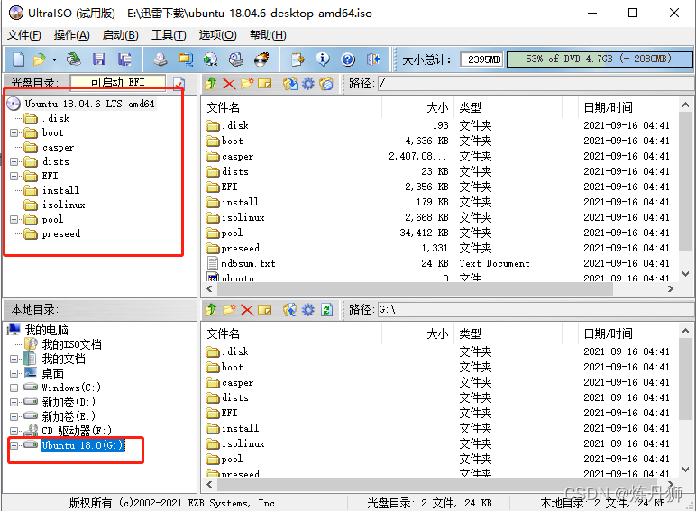Click the New file icon in toolbar
The height and width of the screenshot is (511, 696).
pyautogui.click(x=19, y=59)
